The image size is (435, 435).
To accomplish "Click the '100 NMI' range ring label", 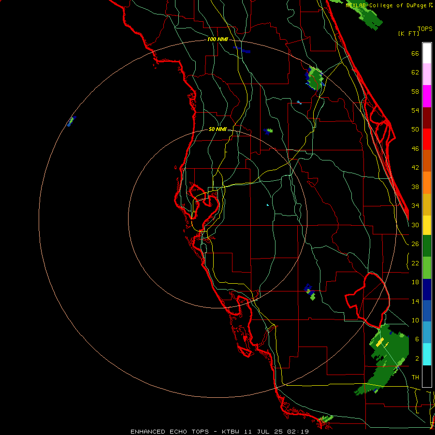I will coord(217,39).
